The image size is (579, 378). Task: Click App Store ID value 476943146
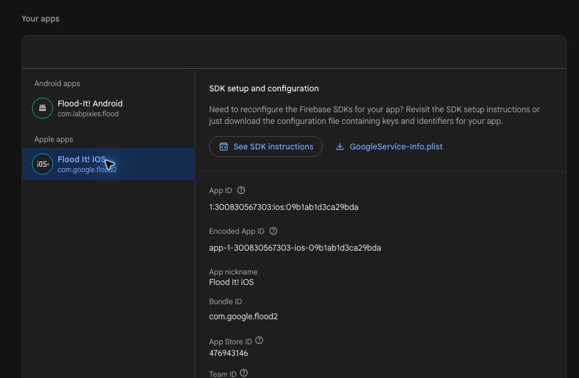tap(228, 354)
